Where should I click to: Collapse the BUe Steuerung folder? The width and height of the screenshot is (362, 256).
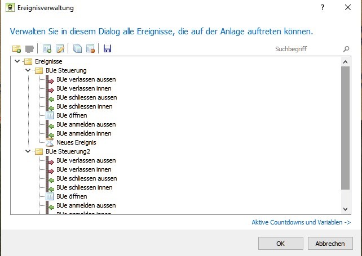tap(28, 70)
